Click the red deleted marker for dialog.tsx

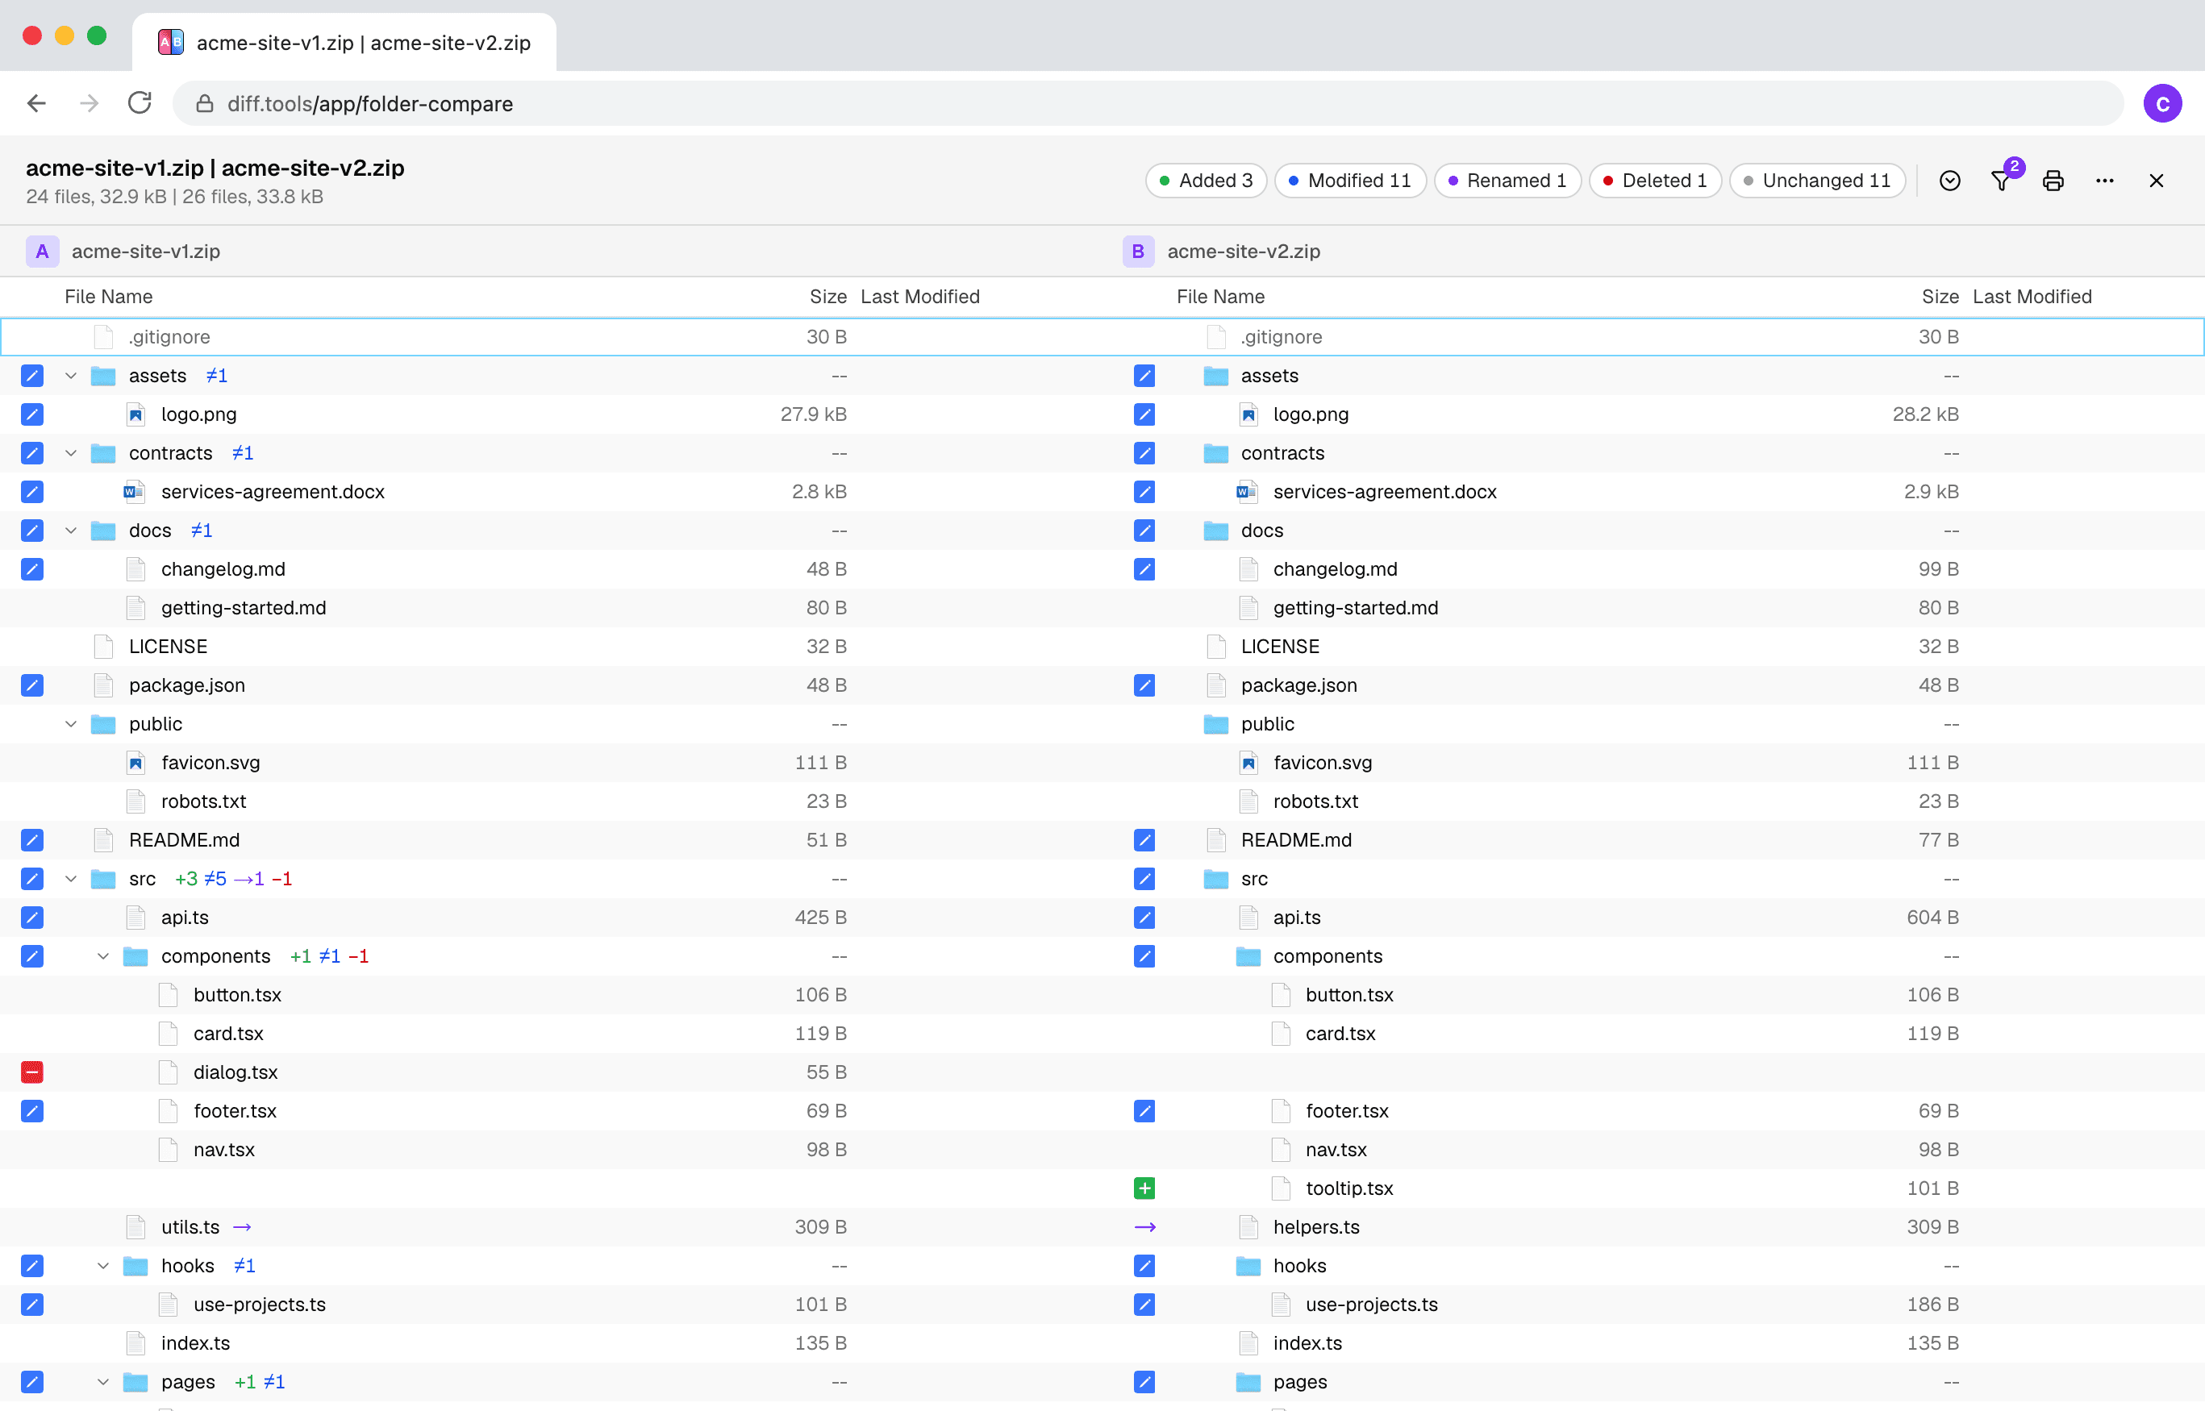[x=32, y=1072]
